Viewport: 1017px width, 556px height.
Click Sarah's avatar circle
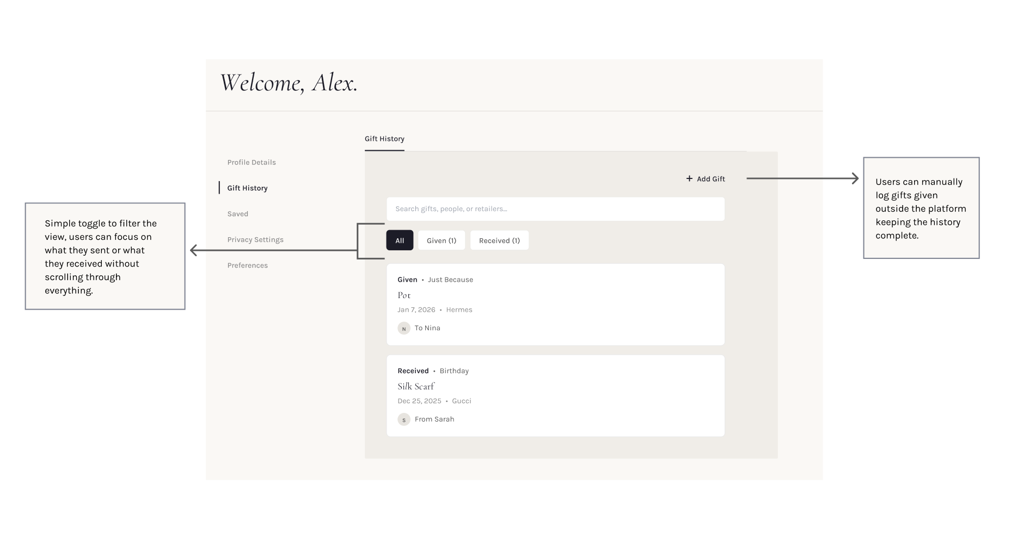(404, 419)
